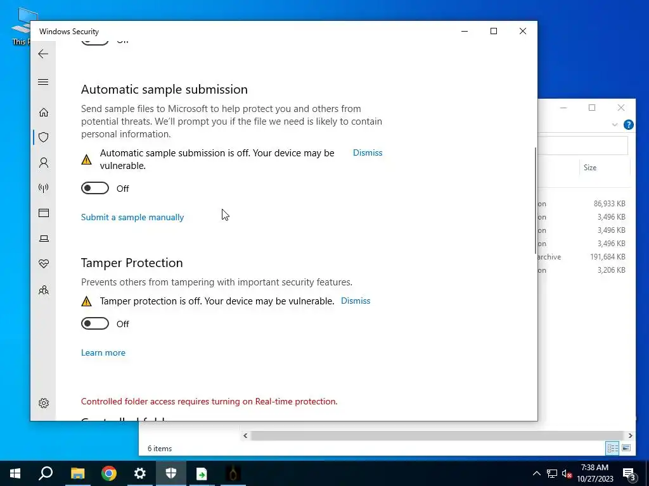Click Learn more under Tamper Protection
Viewport: 649px width, 486px height.
pyautogui.click(x=103, y=352)
